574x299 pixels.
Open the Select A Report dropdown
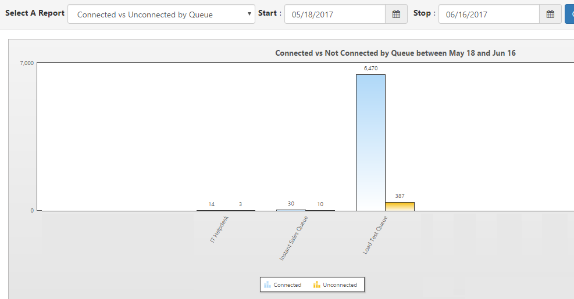pos(161,15)
